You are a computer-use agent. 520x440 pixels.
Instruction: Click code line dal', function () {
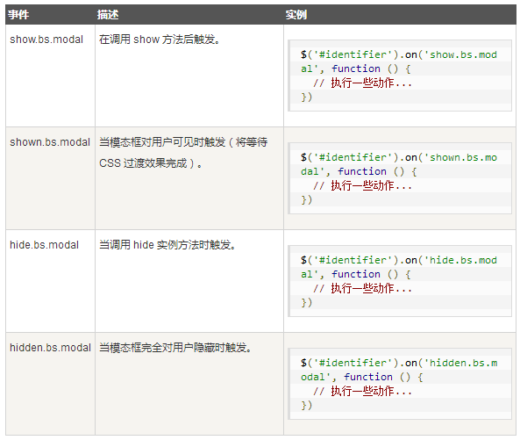click(x=359, y=171)
